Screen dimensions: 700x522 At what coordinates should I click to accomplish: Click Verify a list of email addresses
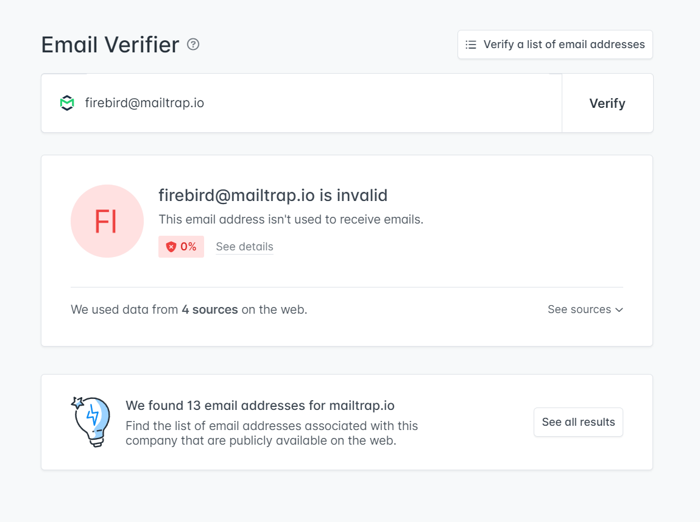[554, 44]
